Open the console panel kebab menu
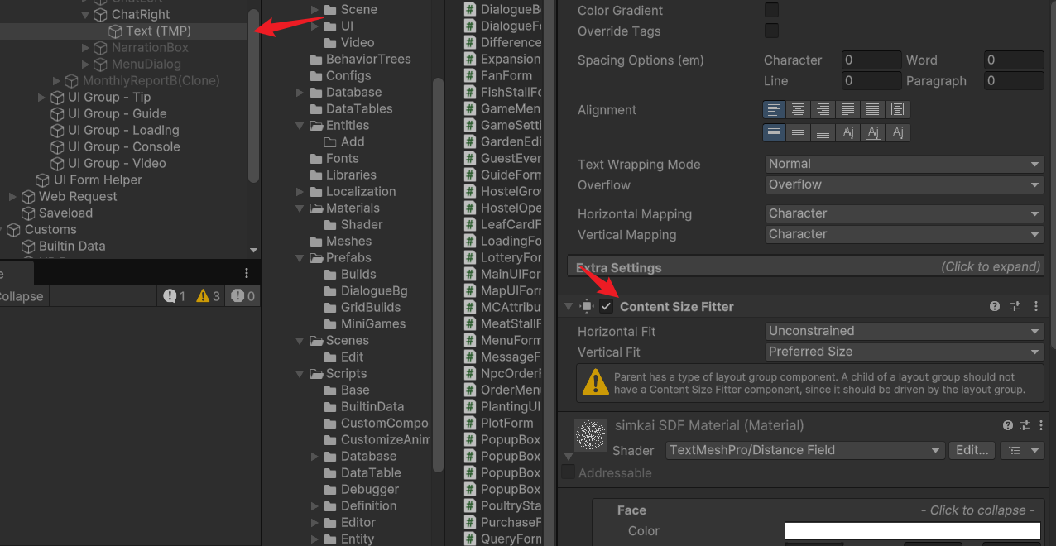 (247, 272)
